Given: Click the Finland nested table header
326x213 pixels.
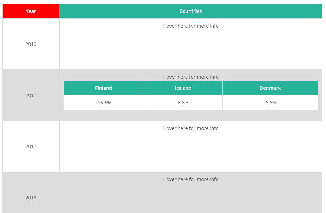Looking at the screenshot, I should [x=104, y=88].
